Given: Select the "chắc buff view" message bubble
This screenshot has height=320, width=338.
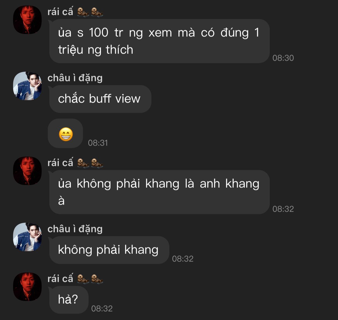Looking at the screenshot, I should [100, 99].
